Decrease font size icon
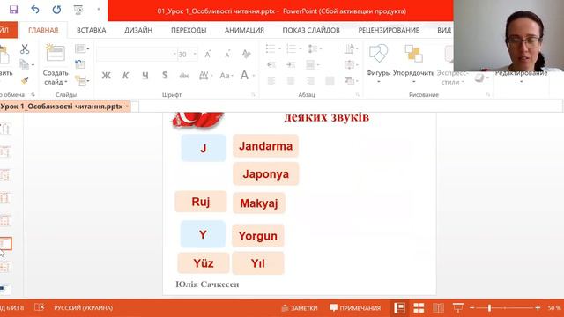Screen dimensions: 564x317 pos(227,55)
